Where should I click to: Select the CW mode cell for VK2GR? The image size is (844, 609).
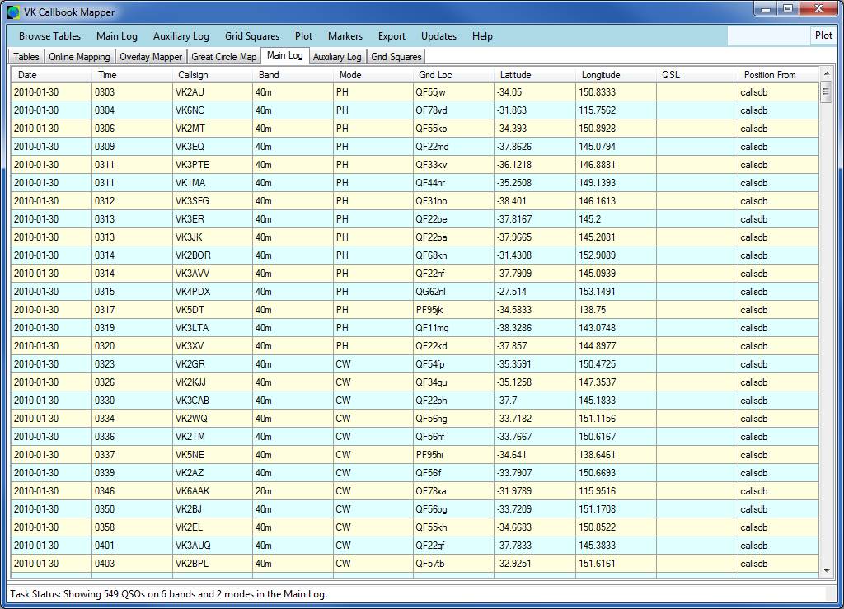click(x=373, y=363)
